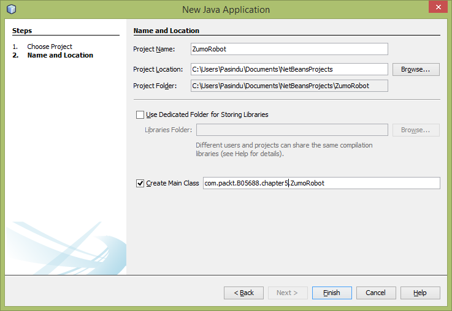Click the Project Folder read-only field
Viewport: 452px width, 311px height.
tap(289, 86)
